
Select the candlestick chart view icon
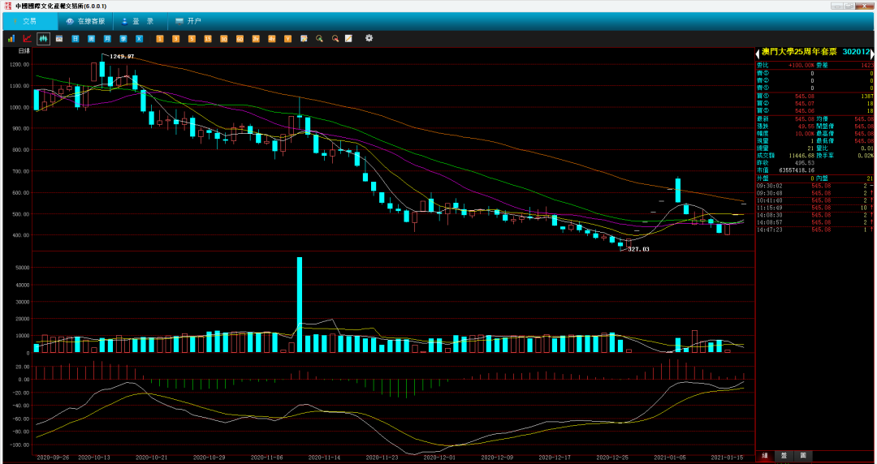tap(43, 39)
